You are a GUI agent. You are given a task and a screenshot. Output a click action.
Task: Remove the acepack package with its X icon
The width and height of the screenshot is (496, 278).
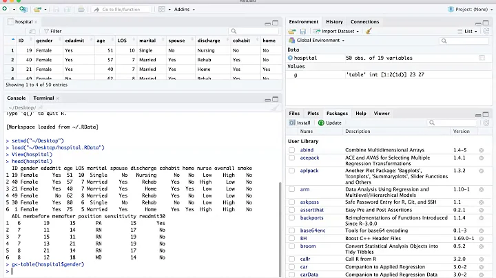tap(481, 158)
